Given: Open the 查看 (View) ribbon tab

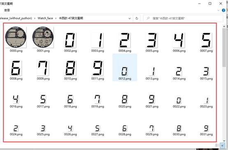Looking at the screenshot, I should (x=7, y=10).
